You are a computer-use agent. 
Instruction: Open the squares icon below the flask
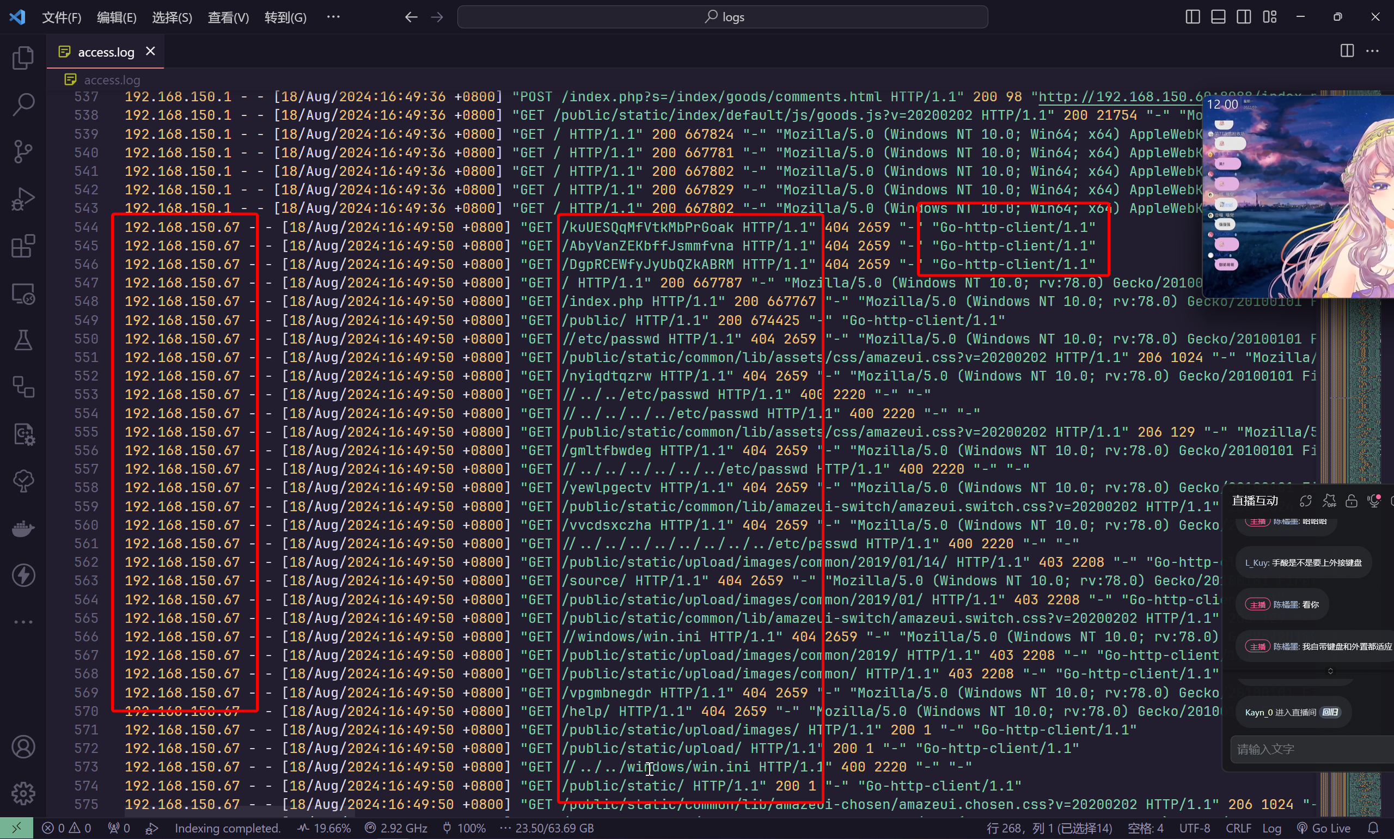click(23, 387)
